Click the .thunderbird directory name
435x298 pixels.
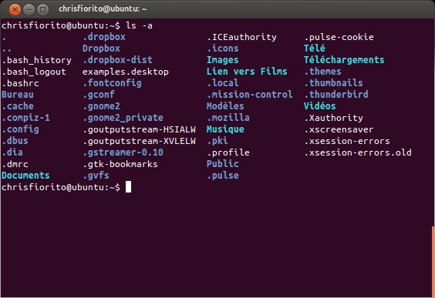336,95
